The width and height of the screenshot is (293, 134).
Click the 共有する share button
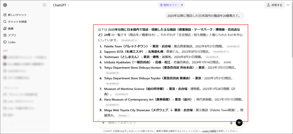(x=274, y=5)
